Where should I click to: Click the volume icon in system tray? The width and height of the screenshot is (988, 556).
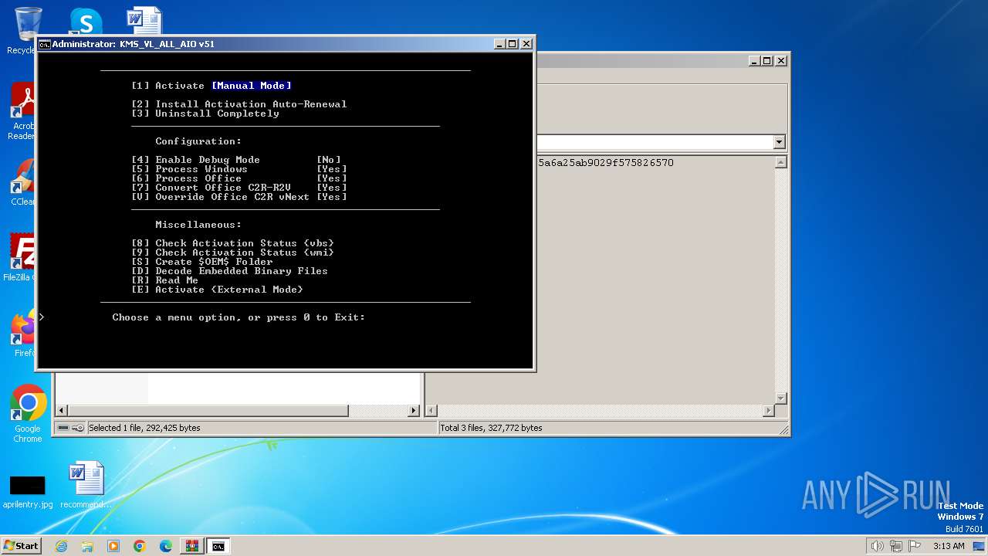(877, 546)
